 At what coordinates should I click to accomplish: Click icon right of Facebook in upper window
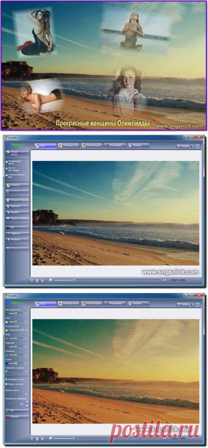(198, 146)
